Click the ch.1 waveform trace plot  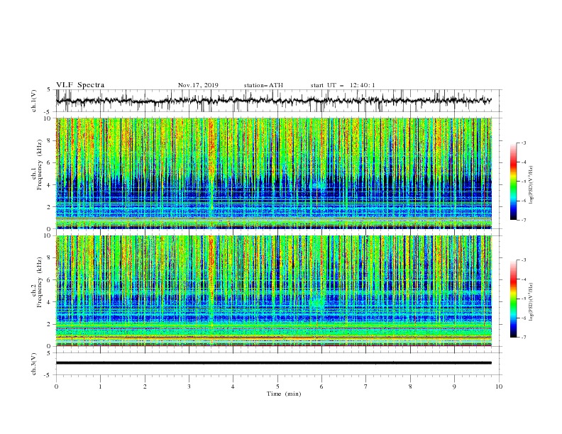click(x=274, y=101)
